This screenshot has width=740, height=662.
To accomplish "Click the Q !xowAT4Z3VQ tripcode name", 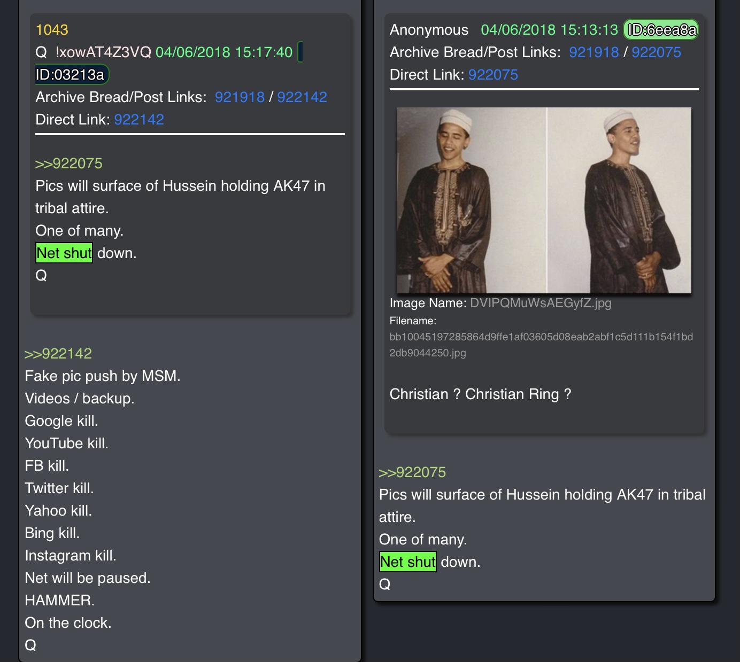I will tap(94, 52).
